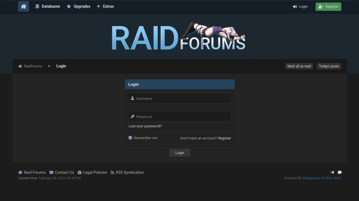
Task: Click the star icon beside Upgrades
Action: 68,7
